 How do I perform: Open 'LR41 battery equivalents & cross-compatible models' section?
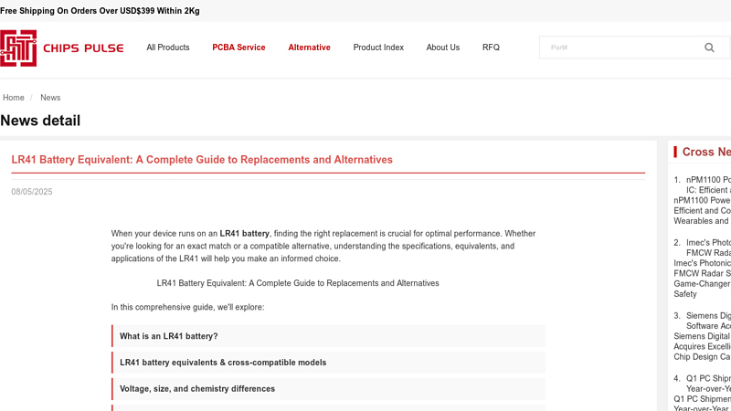223,363
